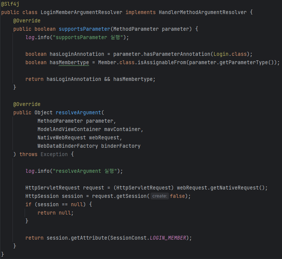Click the LOGIN_MEMBER constant
This screenshot has width=282, height=259.
click(168, 238)
